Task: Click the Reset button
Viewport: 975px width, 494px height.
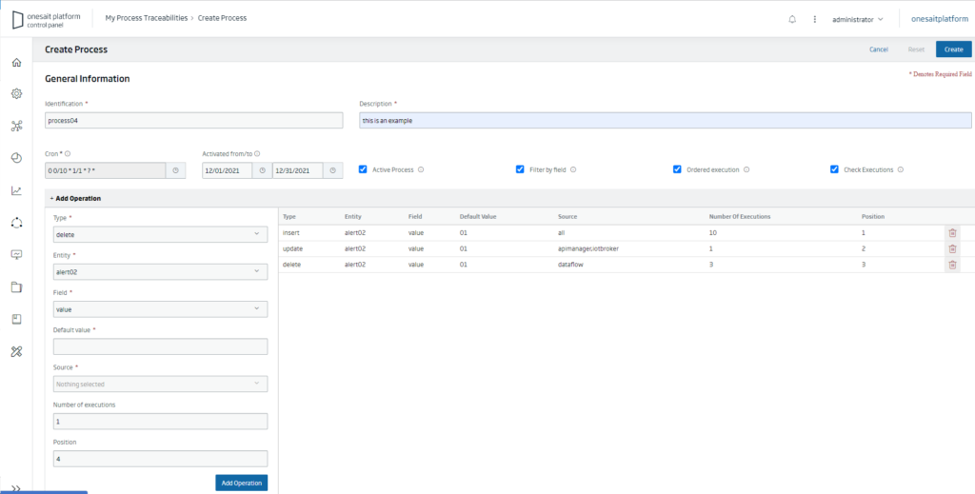Action: pos(916,49)
